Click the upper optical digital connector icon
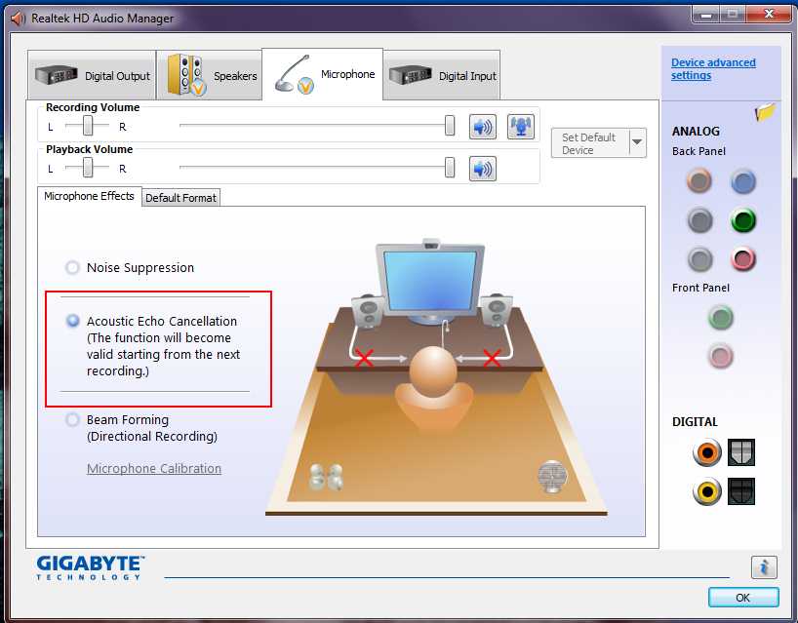 pos(741,452)
